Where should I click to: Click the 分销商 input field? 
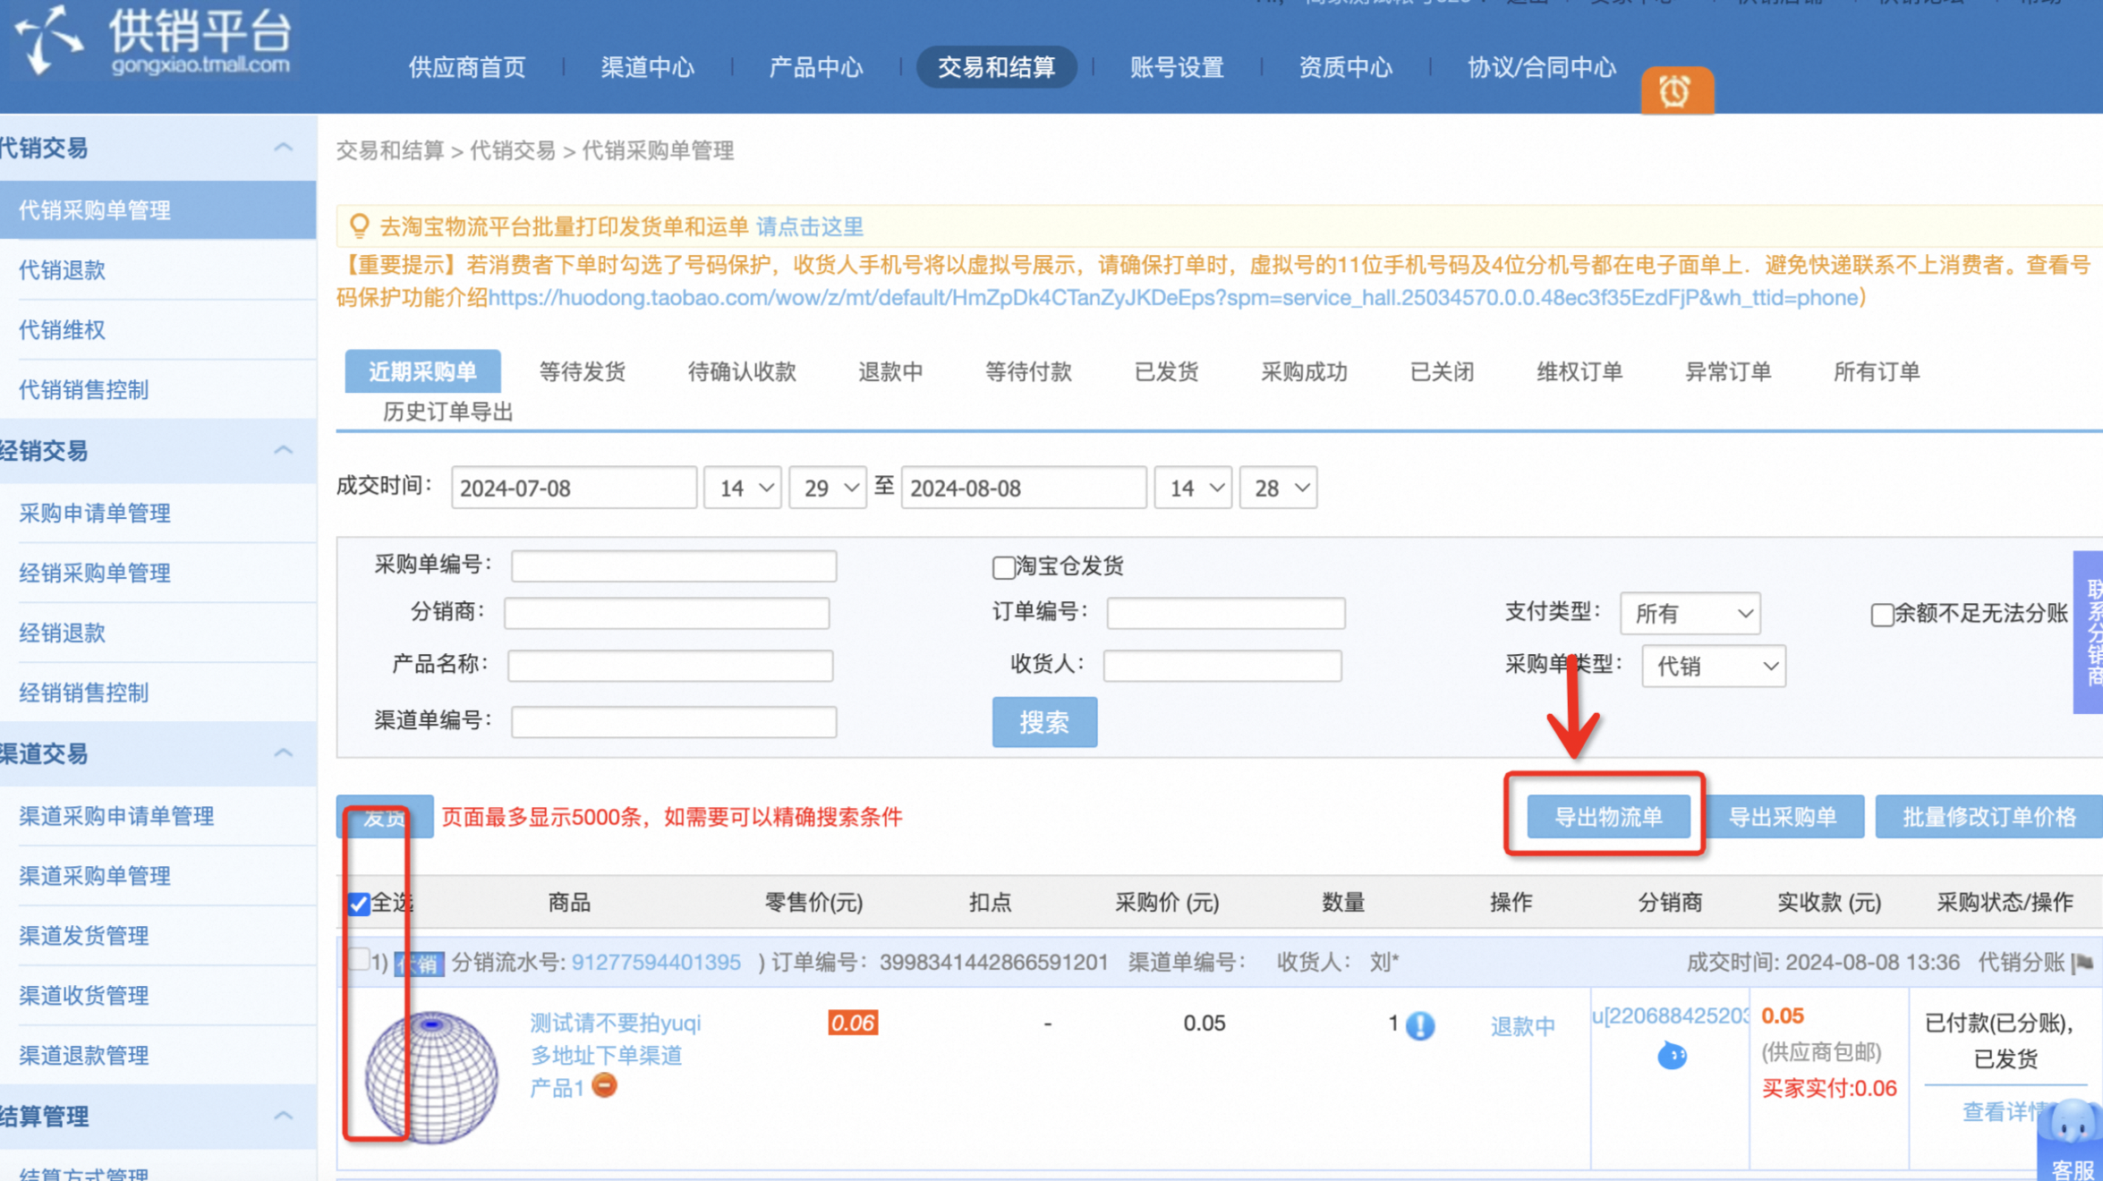tap(667, 613)
